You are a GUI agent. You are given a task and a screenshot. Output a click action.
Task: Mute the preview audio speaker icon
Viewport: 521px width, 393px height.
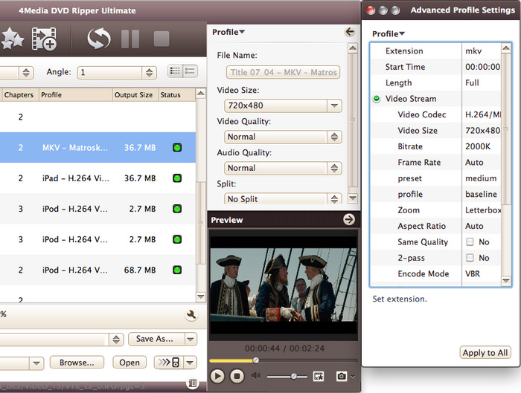click(257, 377)
